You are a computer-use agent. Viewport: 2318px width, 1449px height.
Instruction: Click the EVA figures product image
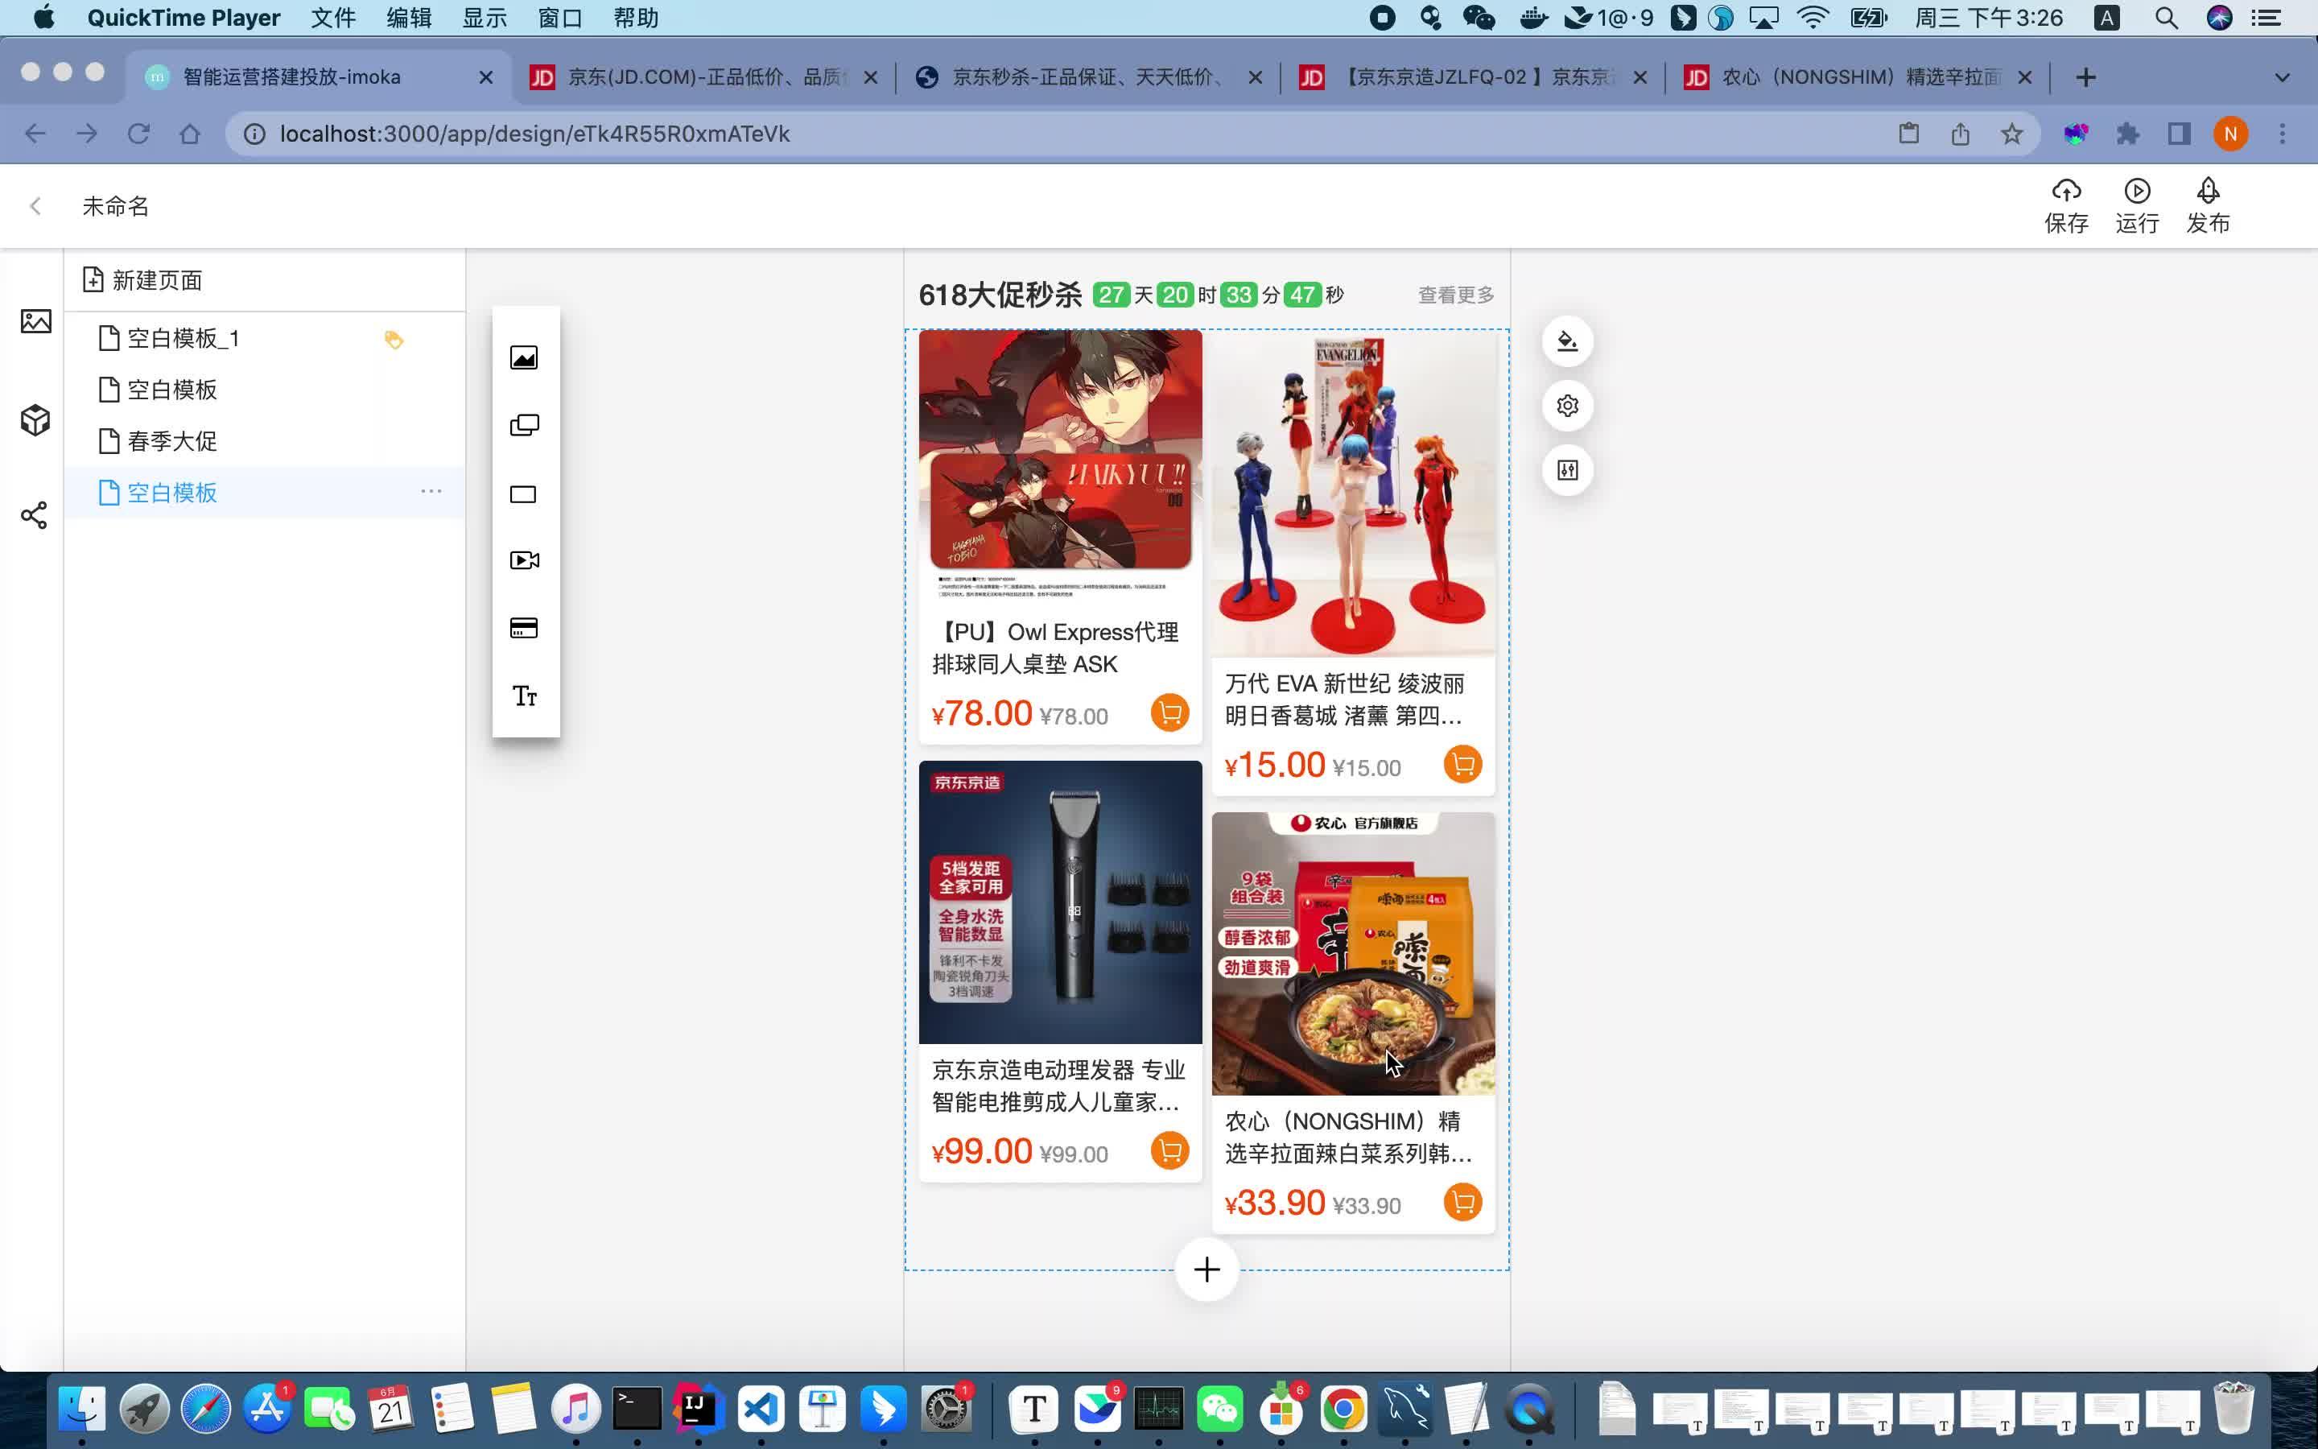coord(1354,493)
